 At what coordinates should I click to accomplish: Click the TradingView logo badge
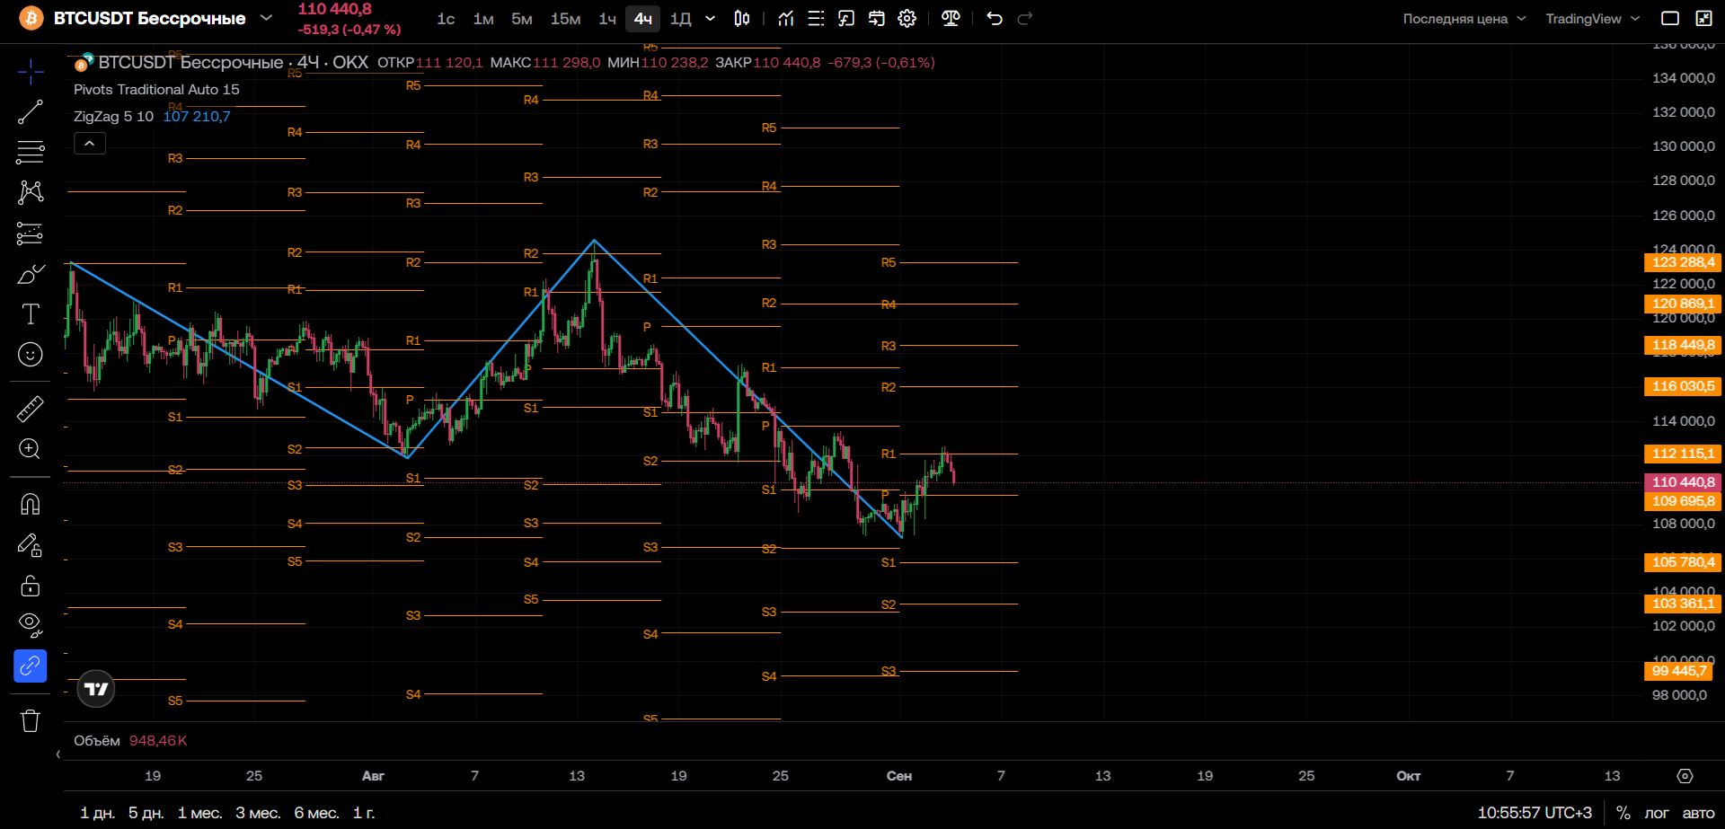click(96, 689)
